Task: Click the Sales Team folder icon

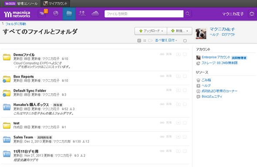Action: 7,140
